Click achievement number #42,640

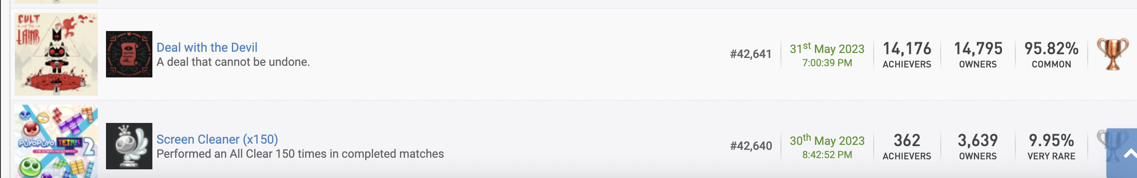click(x=750, y=146)
